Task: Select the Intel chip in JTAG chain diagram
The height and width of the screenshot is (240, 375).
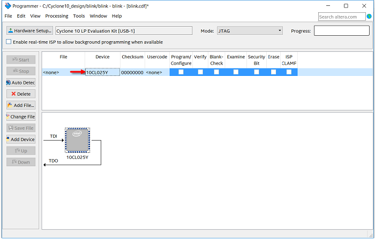Action: pos(77,140)
